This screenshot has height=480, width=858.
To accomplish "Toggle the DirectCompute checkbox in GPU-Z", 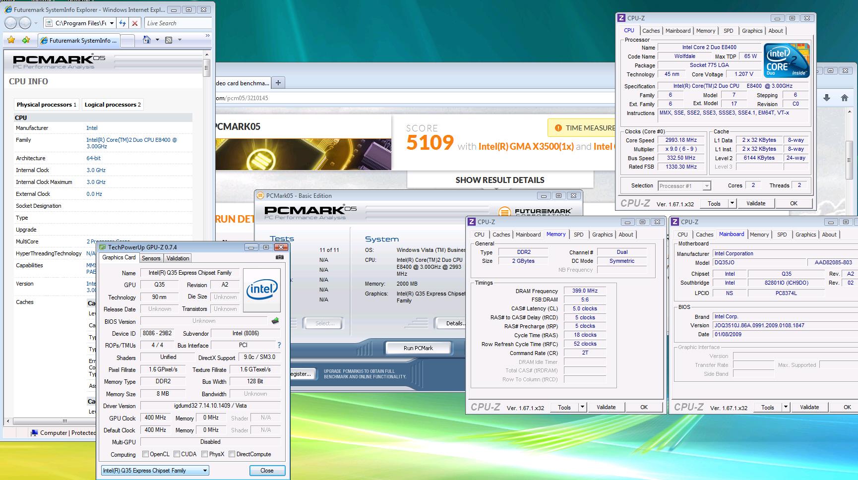I will click(232, 454).
